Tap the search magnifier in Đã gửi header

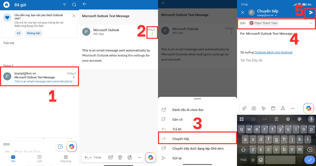(x=74, y=5)
